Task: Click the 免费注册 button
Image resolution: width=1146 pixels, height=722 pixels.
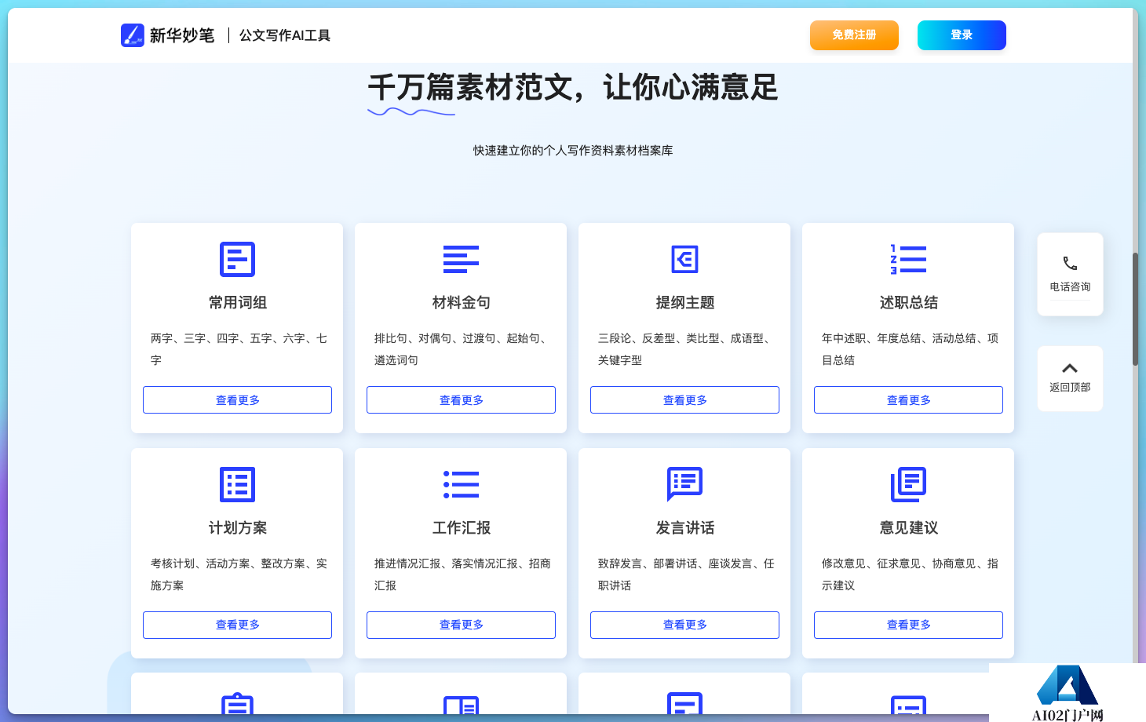Action: tap(854, 35)
